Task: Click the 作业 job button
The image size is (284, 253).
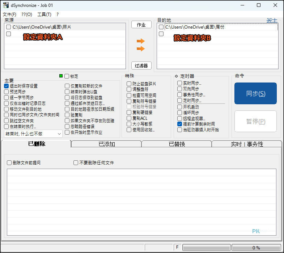Action: coord(141,25)
